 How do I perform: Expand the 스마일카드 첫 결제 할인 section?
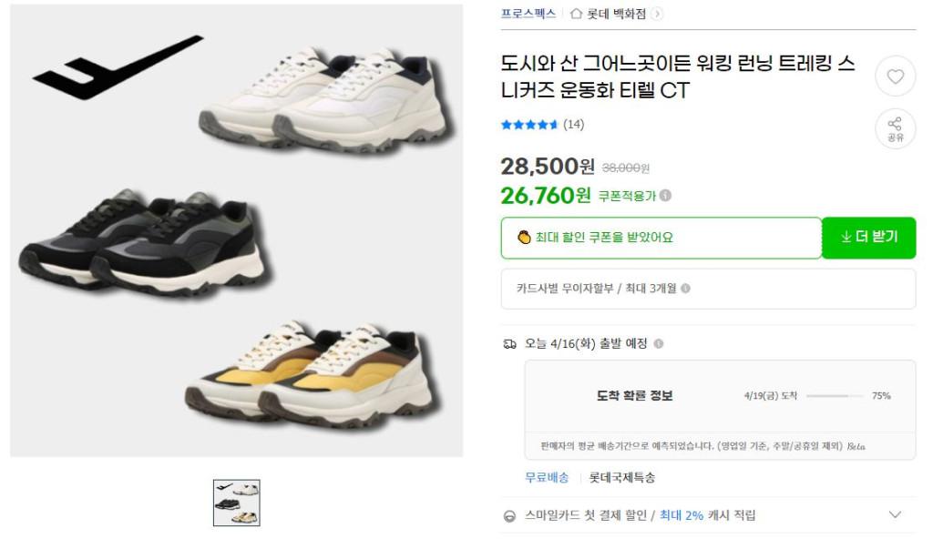tap(895, 515)
